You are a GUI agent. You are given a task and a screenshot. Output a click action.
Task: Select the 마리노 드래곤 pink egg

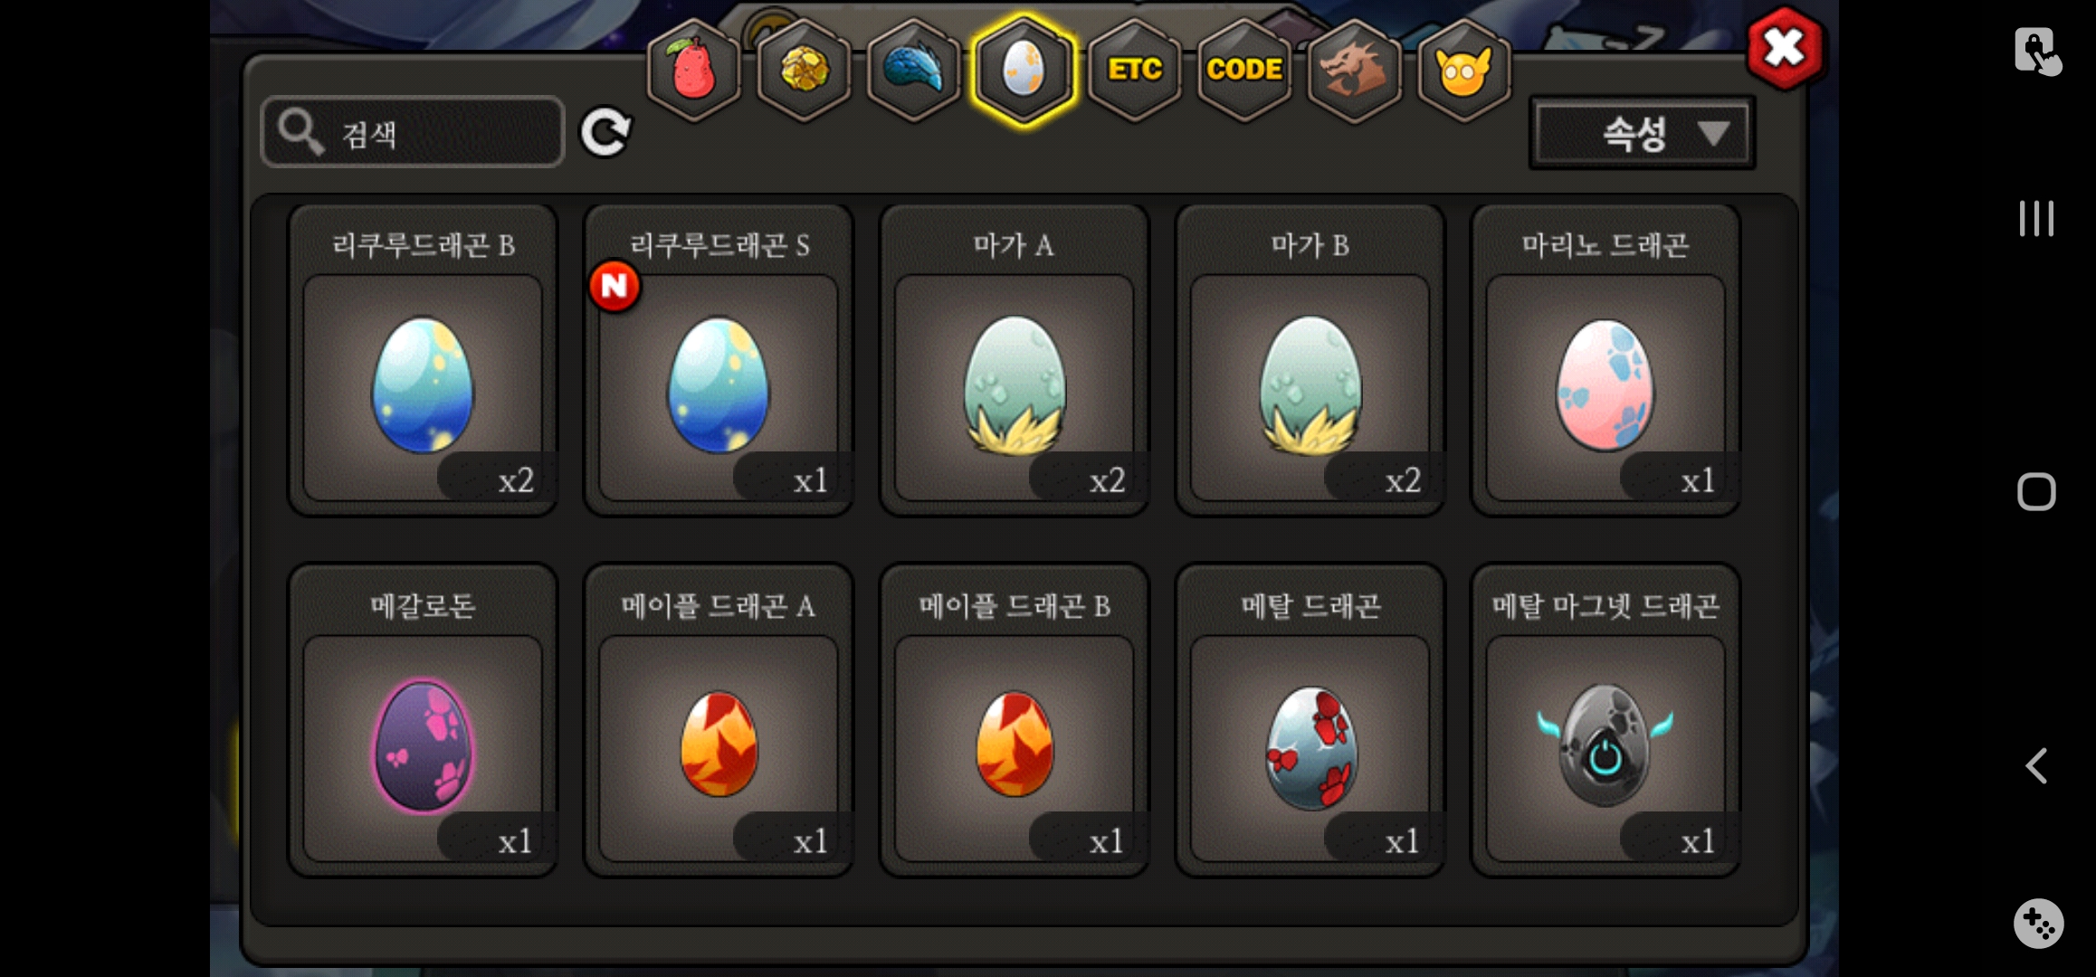pos(1605,360)
